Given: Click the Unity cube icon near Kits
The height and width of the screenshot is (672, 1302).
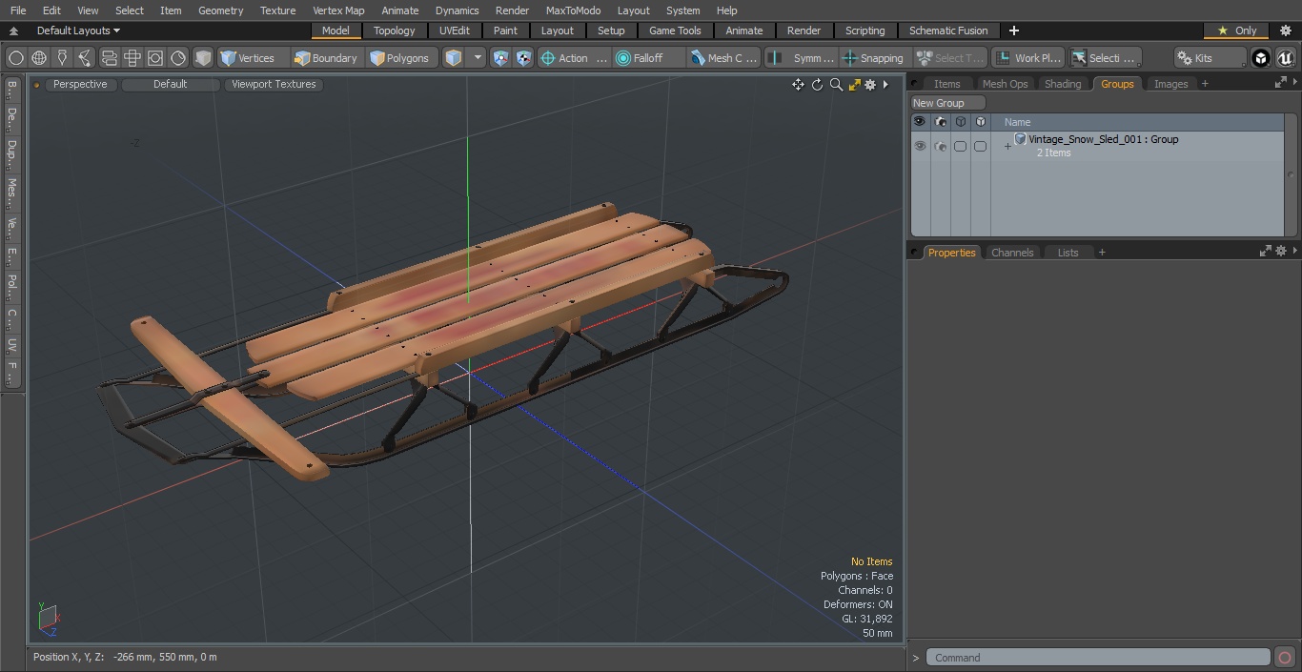Looking at the screenshot, I should pyautogui.click(x=1261, y=58).
